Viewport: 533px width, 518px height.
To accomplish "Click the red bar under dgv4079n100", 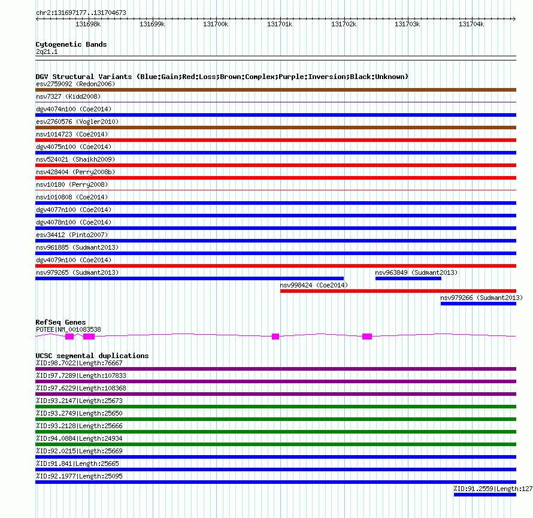I will click(275, 266).
